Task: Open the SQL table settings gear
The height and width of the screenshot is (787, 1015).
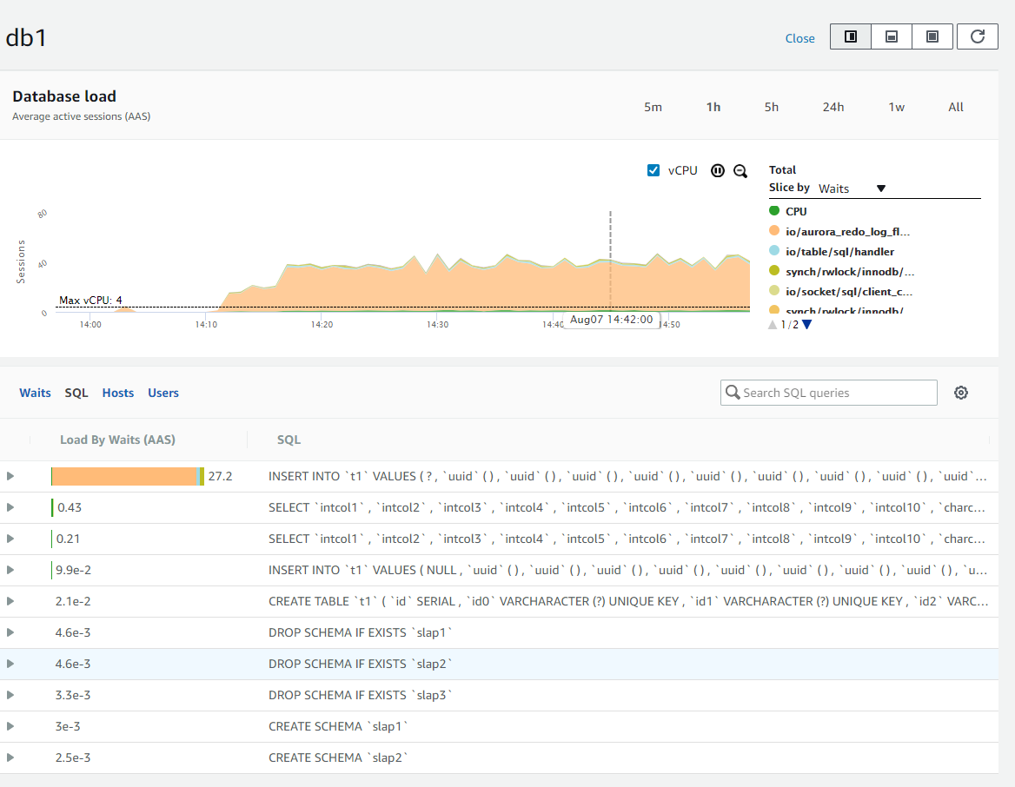Action: click(x=961, y=393)
